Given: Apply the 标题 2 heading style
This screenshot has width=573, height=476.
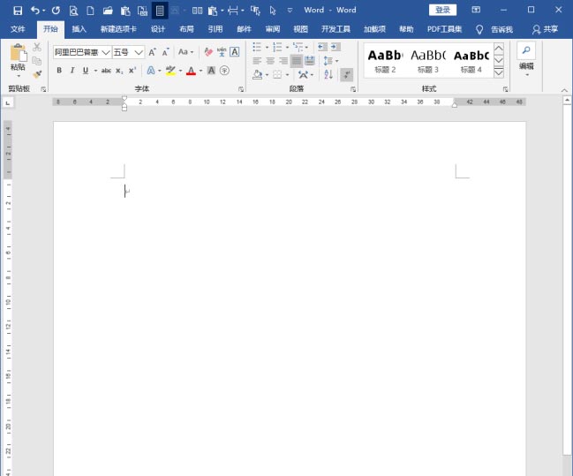Looking at the screenshot, I should pos(385,59).
